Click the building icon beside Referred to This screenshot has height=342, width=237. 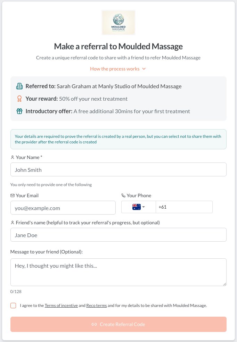pos(19,86)
